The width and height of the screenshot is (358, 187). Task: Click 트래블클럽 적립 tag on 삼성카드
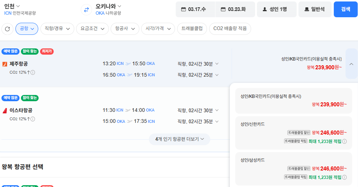click(x=296, y=177)
